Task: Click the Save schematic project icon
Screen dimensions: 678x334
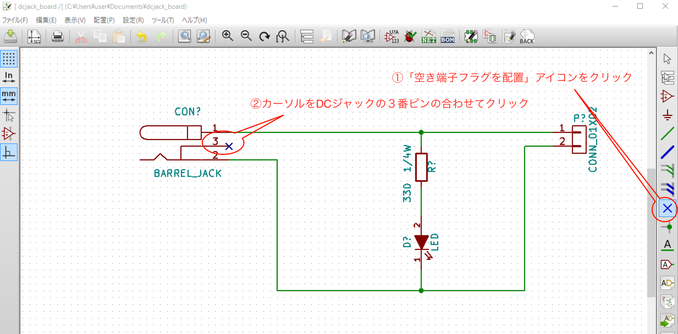Action: tap(10, 36)
